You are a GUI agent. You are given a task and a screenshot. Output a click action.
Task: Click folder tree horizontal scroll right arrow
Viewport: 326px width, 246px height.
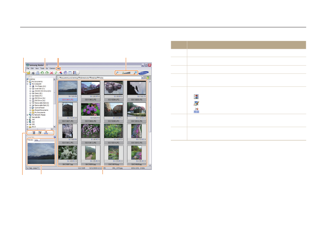click(52, 129)
